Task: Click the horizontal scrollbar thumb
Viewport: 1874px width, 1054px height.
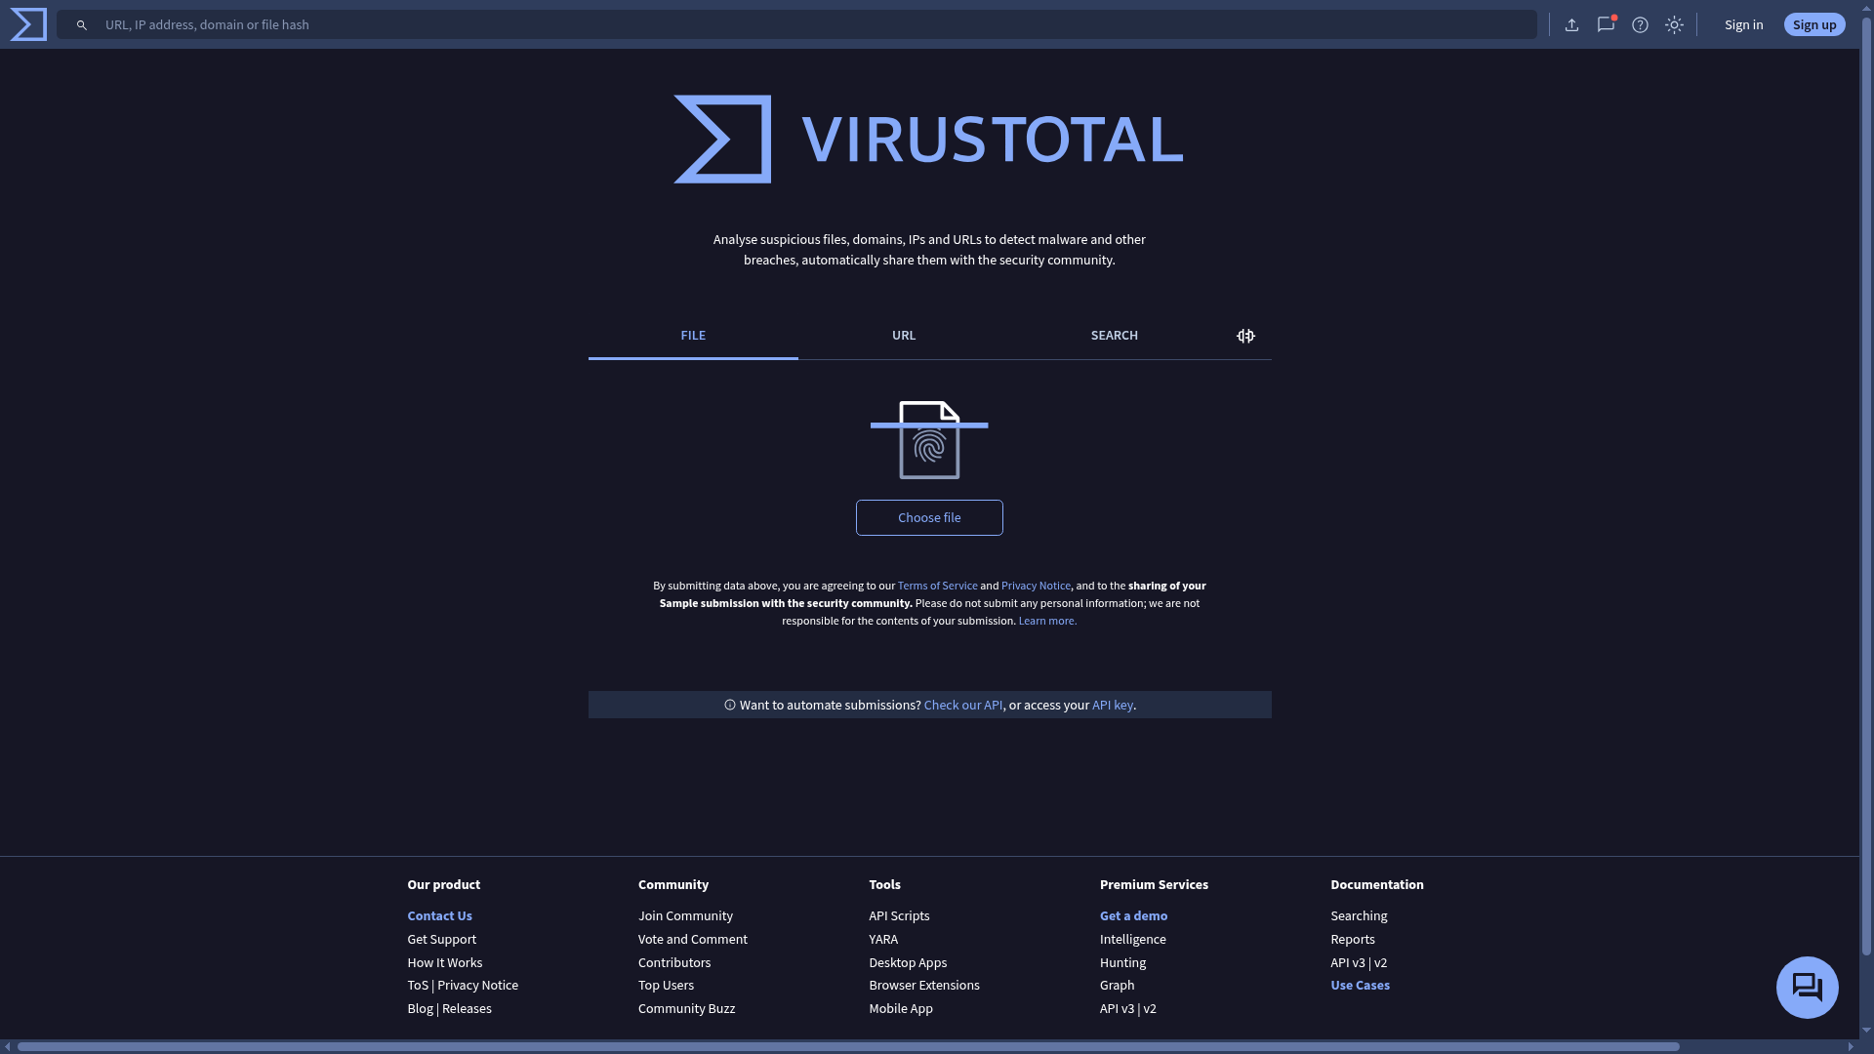Action: [x=848, y=1047]
